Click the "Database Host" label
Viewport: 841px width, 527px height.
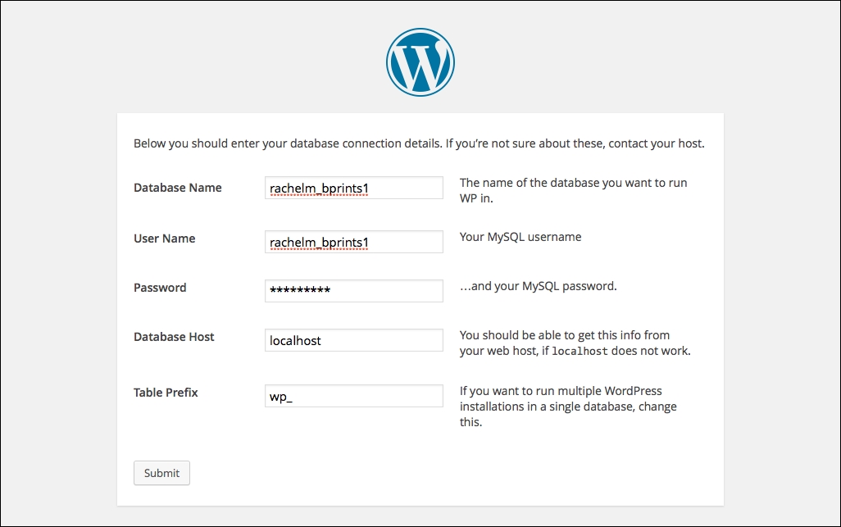pos(174,337)
